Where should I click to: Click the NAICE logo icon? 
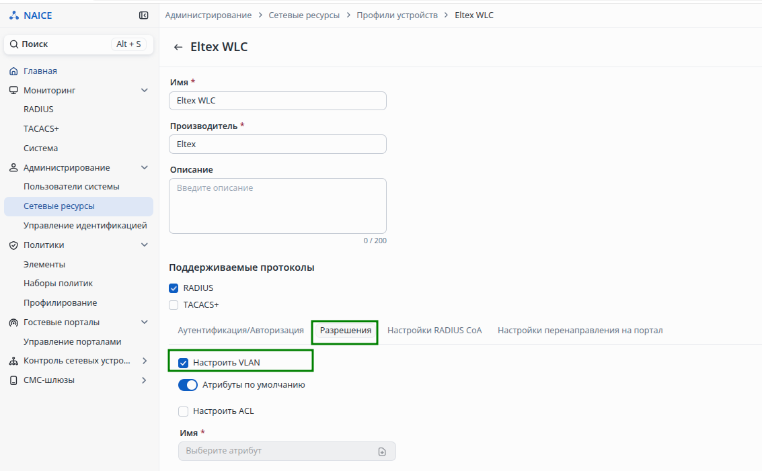pos(14,15)
